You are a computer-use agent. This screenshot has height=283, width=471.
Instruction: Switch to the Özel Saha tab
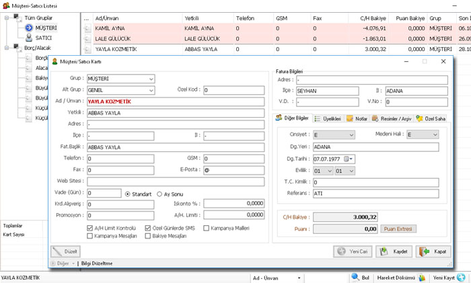click(431, 119)
